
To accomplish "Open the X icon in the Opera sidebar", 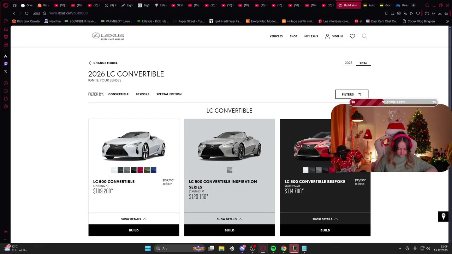I will pyautogui.click(x=6, y=72).
